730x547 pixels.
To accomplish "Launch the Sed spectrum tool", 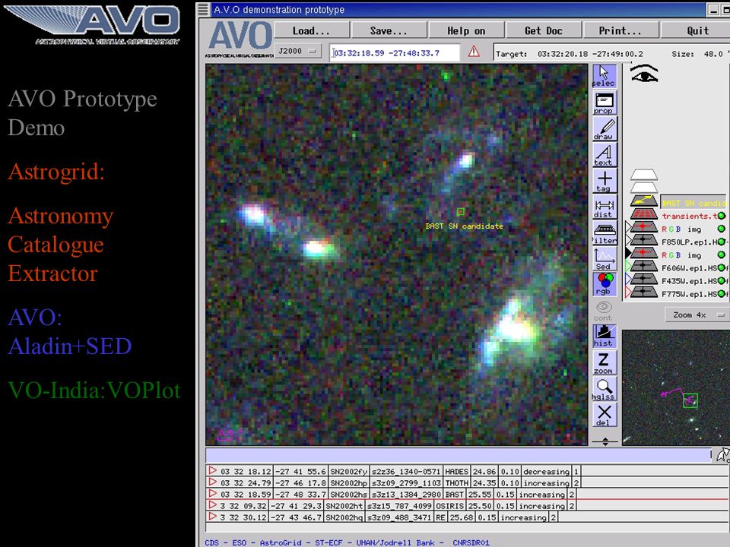I will tap(605, 259).
